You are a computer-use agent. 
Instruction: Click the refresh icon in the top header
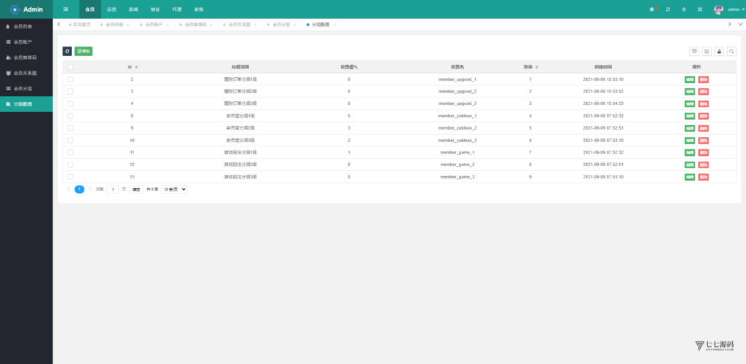point(668,9)
